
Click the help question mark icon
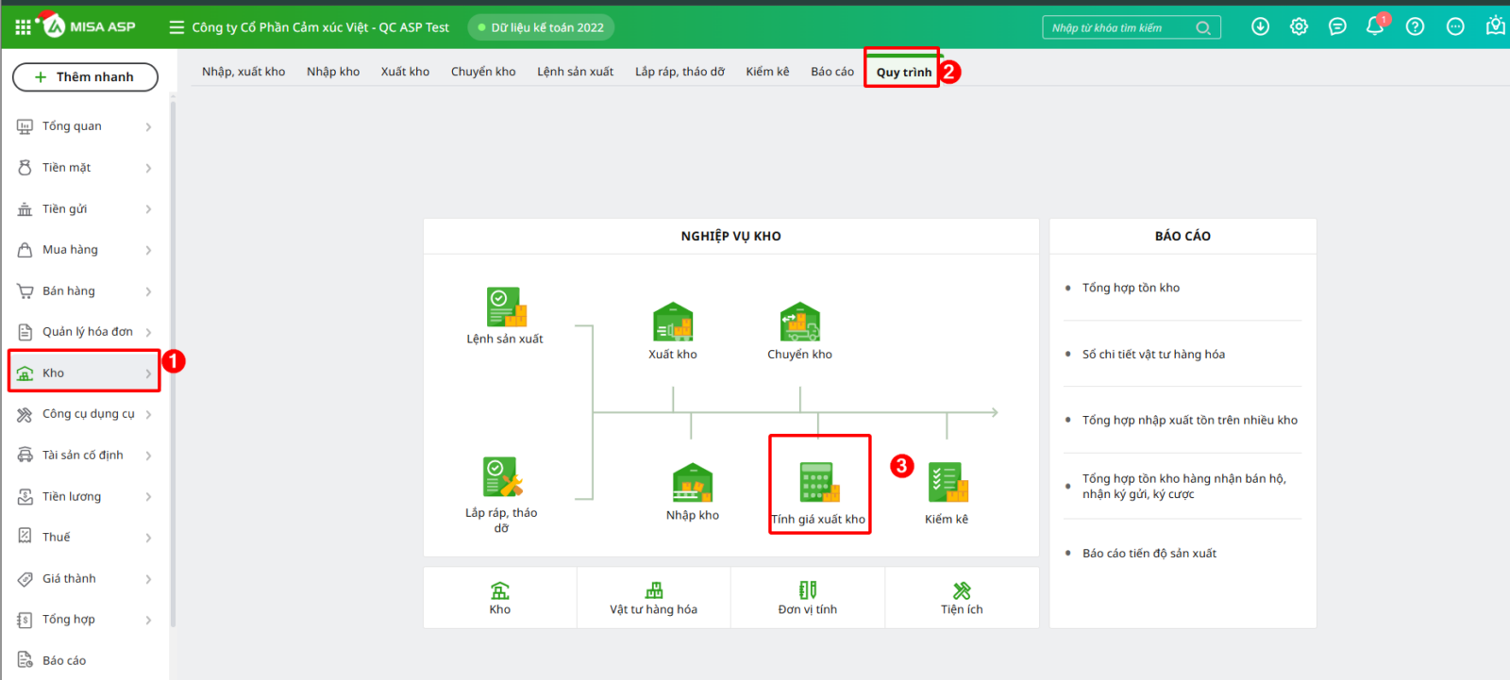pos(1415,26)
